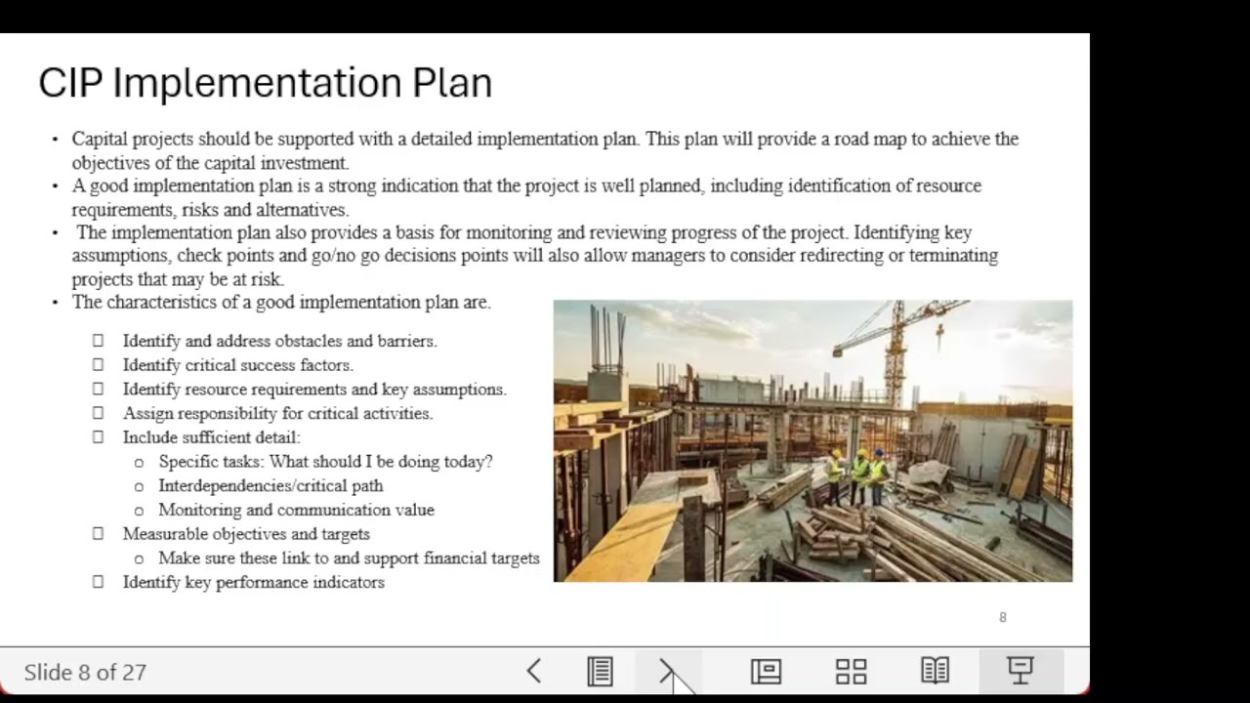Click 'Specific tasks: What should I be doing today?'

click(325, 461)
